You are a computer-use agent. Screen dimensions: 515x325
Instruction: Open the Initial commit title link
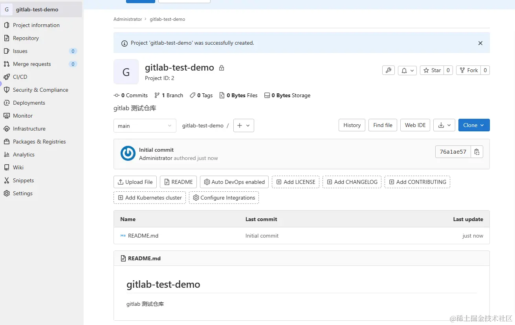(x=156, y=150)
